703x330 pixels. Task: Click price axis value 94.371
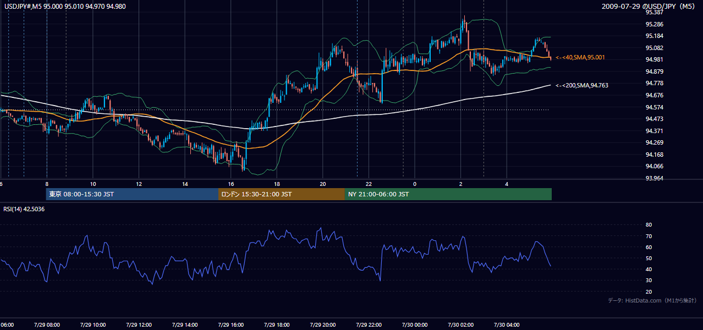tap(654, 131)
